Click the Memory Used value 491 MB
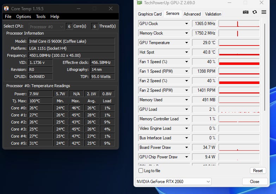The width and height of the screenshot is (276, 194). click(204, 100)
